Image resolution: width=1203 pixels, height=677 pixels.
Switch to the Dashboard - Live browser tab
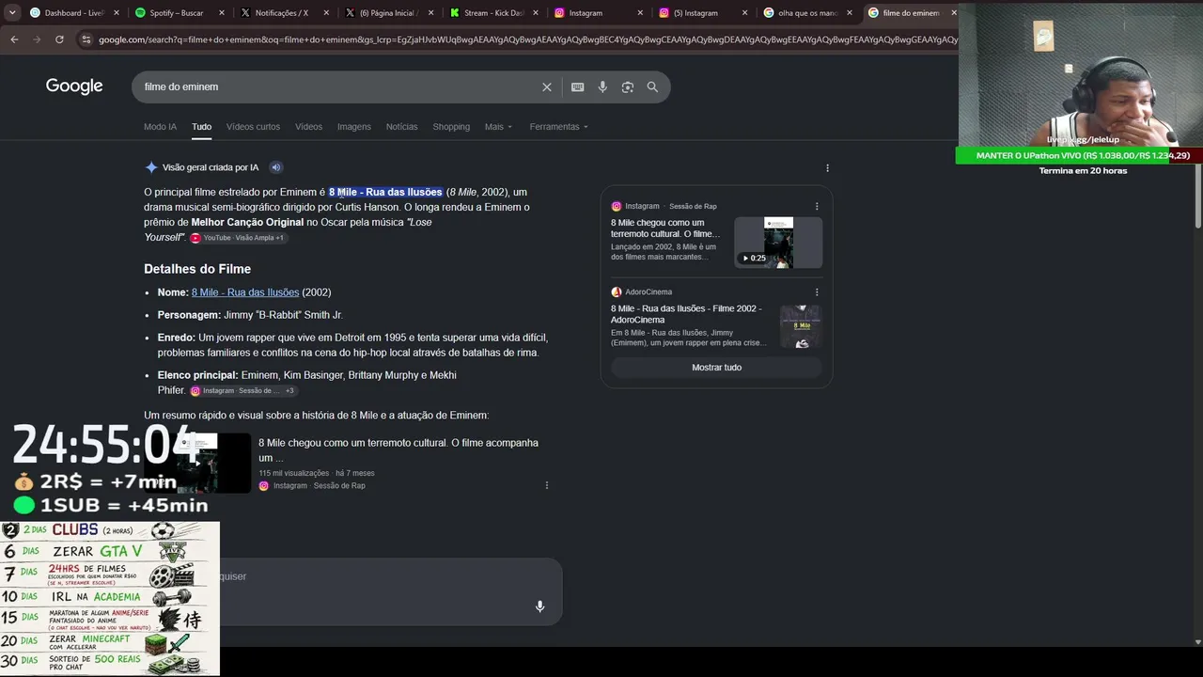tap(74, 13)
